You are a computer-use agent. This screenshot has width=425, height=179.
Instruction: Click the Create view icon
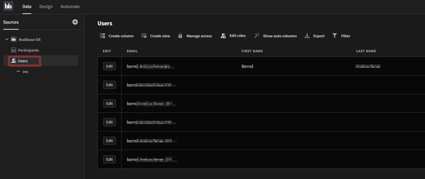pos(144,36)
